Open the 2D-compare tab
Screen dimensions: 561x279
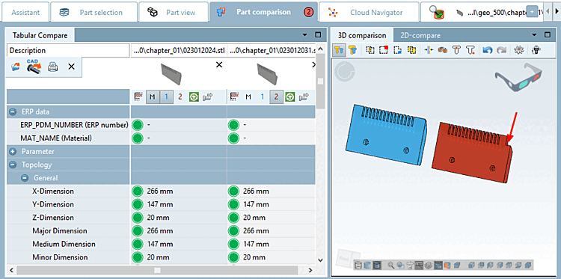[x=420, y=35]
